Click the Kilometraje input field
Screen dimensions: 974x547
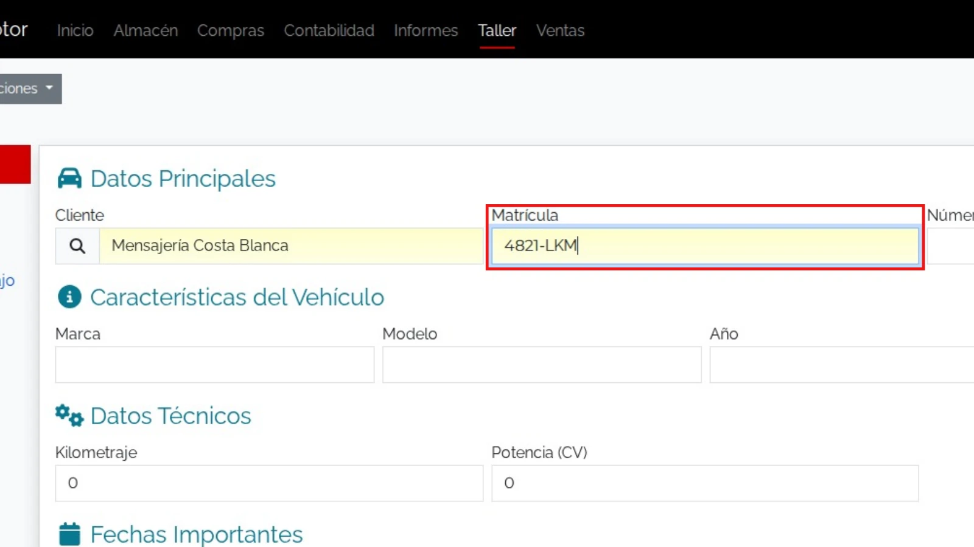point(269,483)
